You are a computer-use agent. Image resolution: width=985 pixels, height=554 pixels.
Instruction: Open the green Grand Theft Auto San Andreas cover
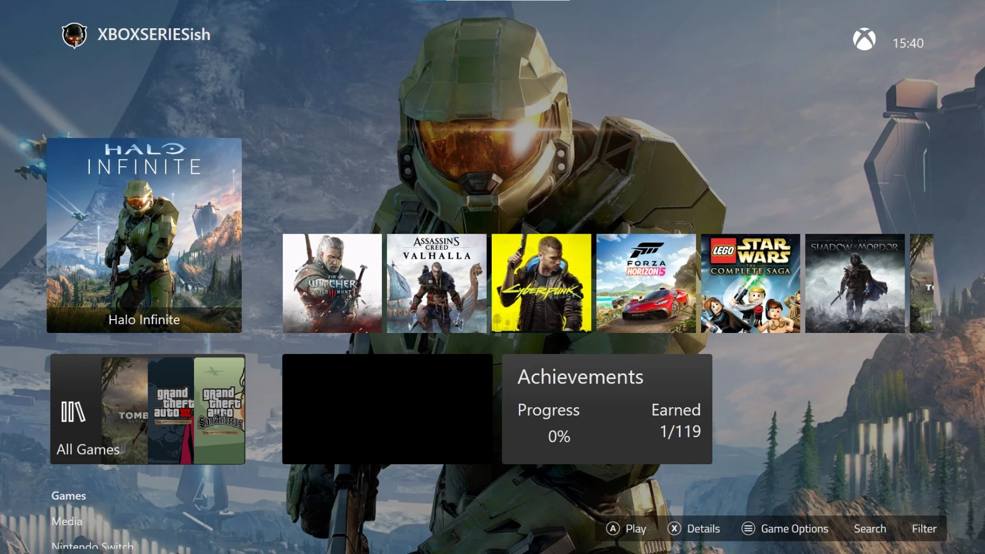point(220,411)
